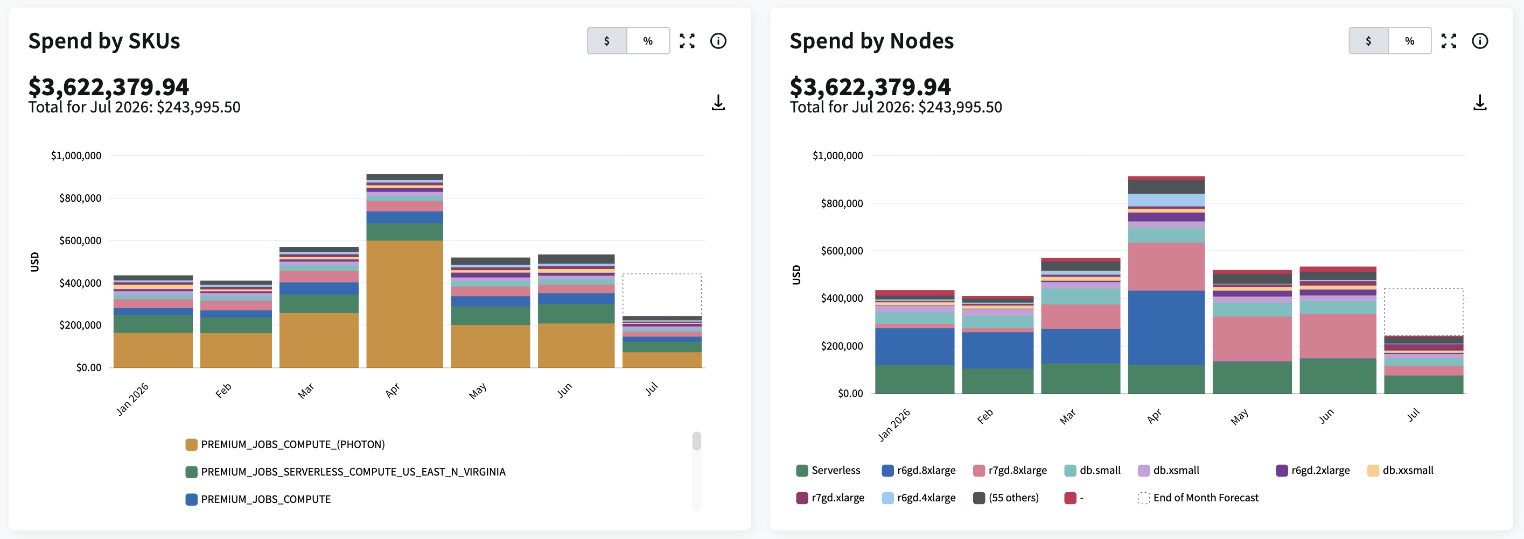The height and width of the screenshot is (539, 1524).
Task: Click the SKU legend scrollbar thumb
Action: pyautogui.click(x=696, y=441)
